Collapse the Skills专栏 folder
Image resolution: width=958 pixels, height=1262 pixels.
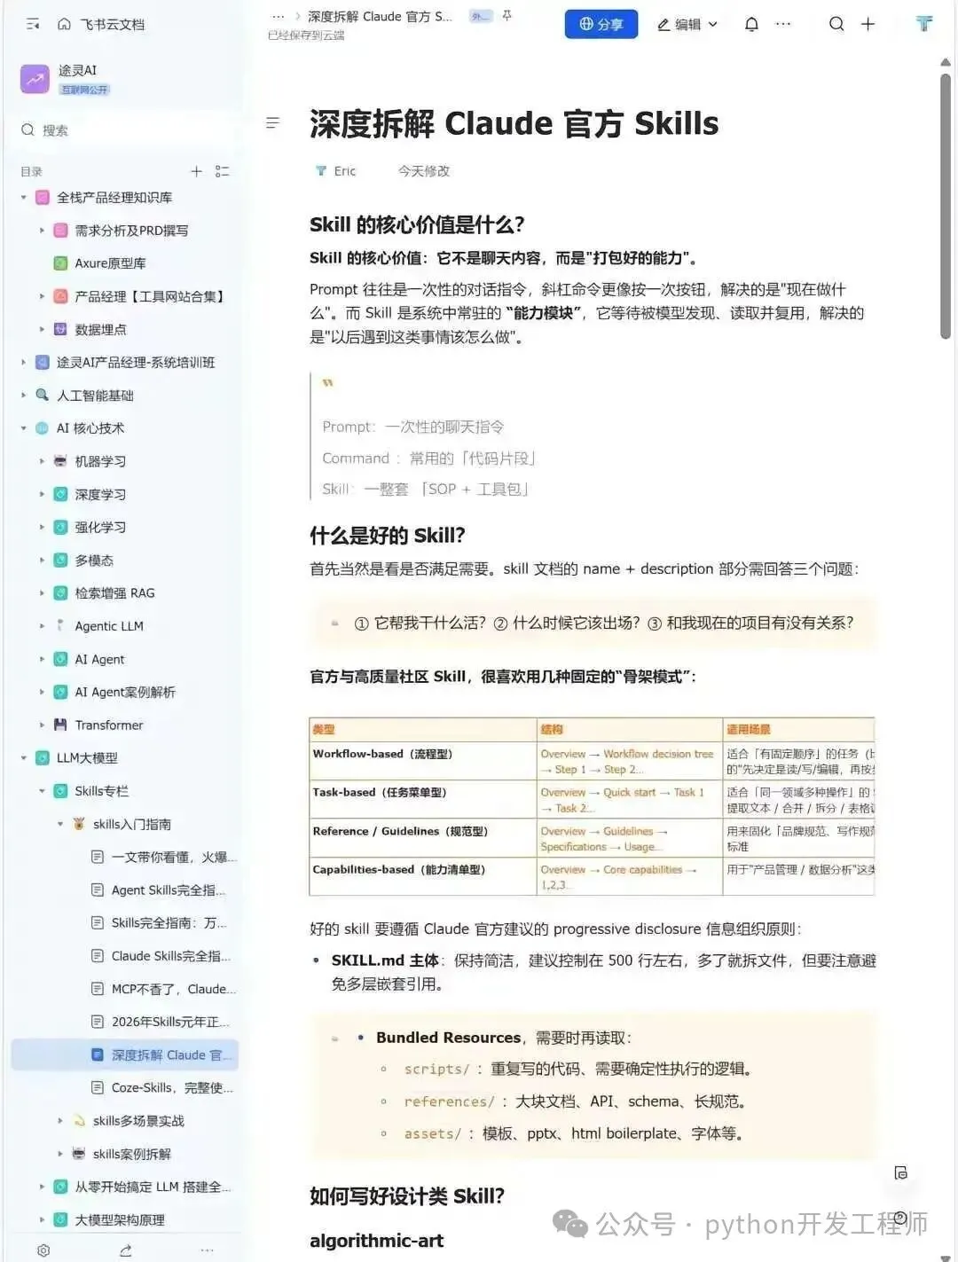[42, 791]
